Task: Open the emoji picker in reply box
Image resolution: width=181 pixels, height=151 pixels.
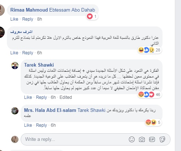Action: [132, 139]
